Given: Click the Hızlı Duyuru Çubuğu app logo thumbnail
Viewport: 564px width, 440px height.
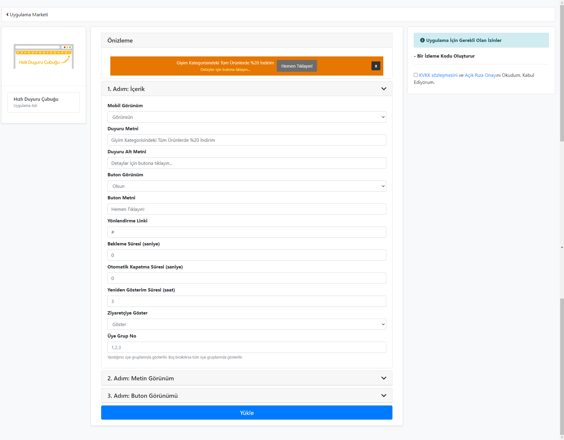Looking at the screenshot, I should (43, 56).
